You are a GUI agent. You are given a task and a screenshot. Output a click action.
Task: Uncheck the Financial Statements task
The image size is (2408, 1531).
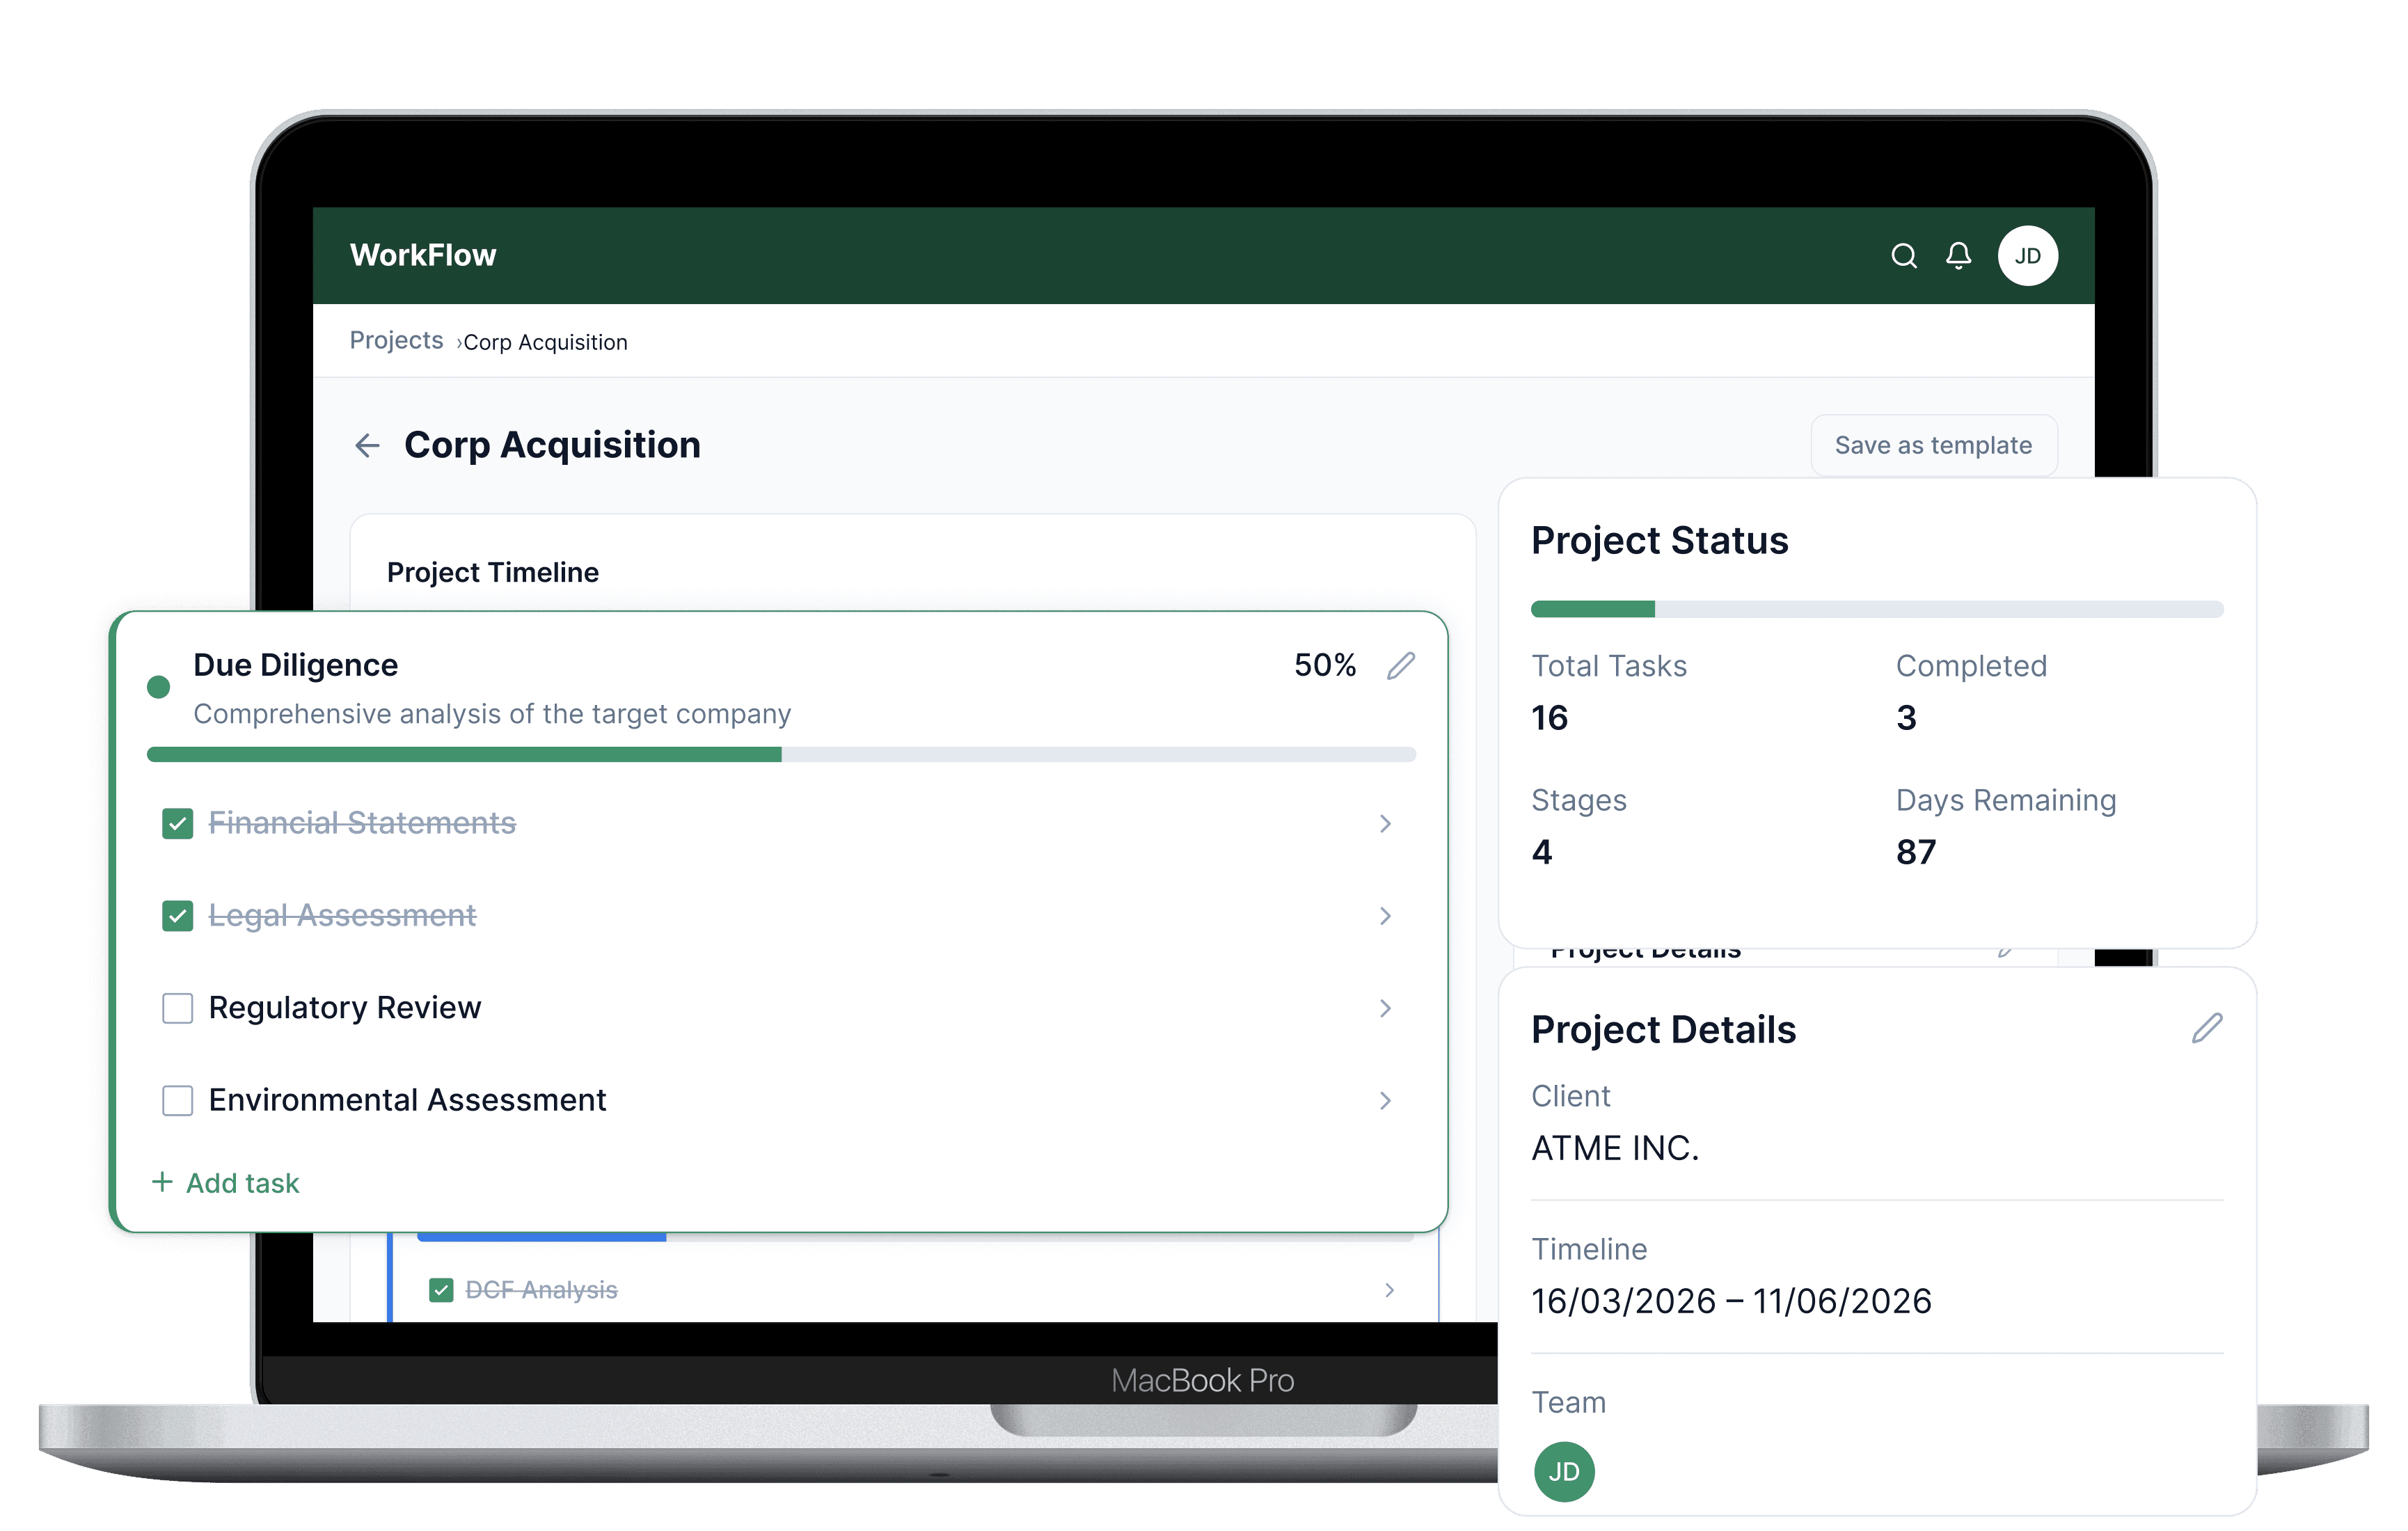[x=178, y=824]
